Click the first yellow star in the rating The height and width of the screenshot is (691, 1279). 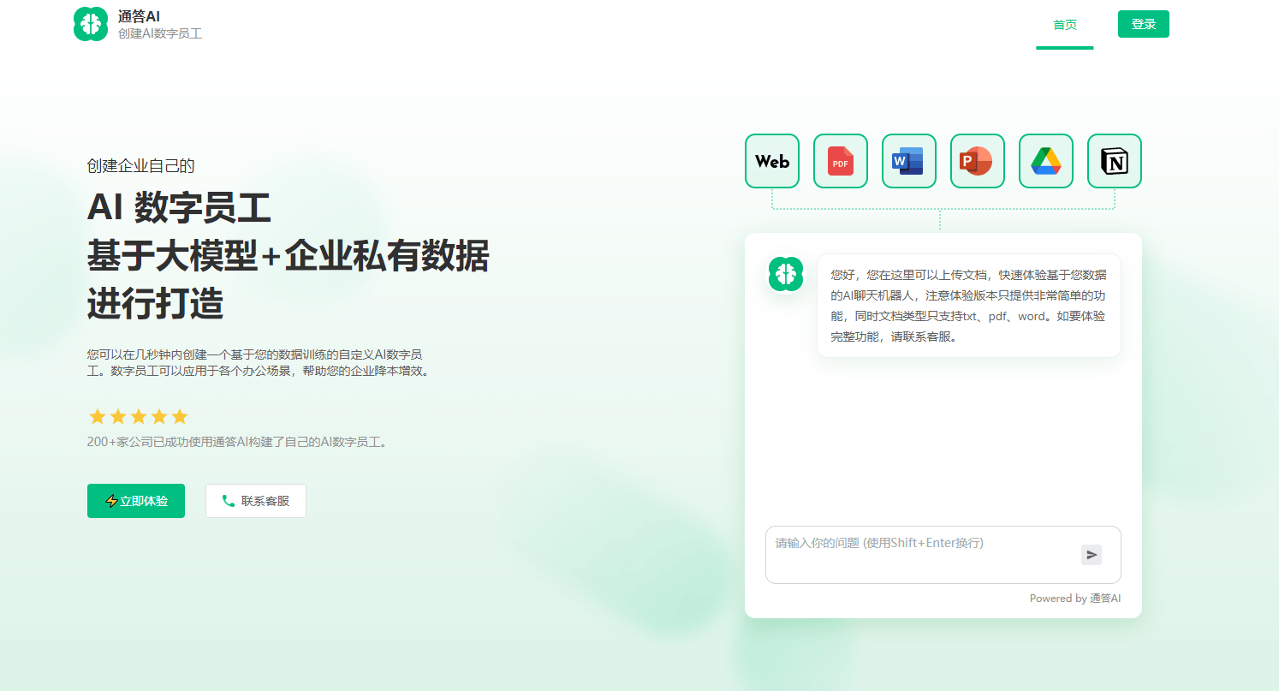pyautogui.click(x=97, y=416)
